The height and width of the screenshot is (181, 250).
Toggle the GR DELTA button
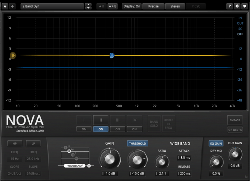[x=235, y=130]
